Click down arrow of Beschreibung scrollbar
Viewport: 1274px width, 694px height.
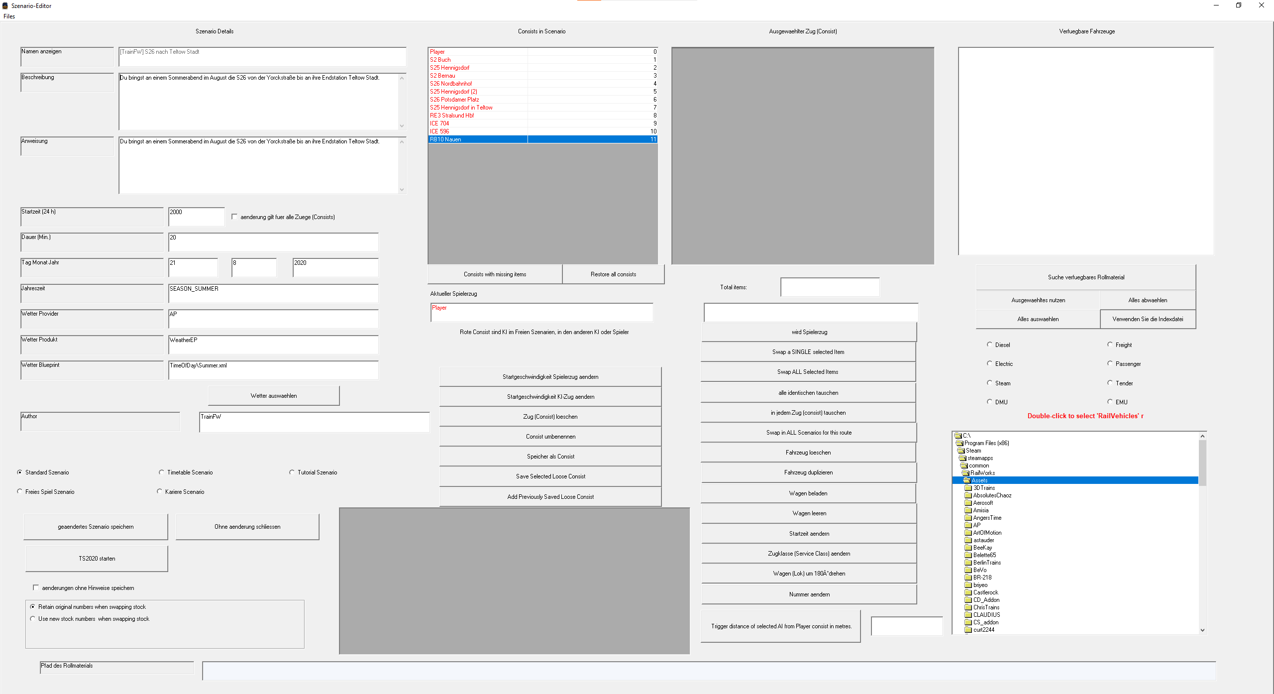(402, 126)
